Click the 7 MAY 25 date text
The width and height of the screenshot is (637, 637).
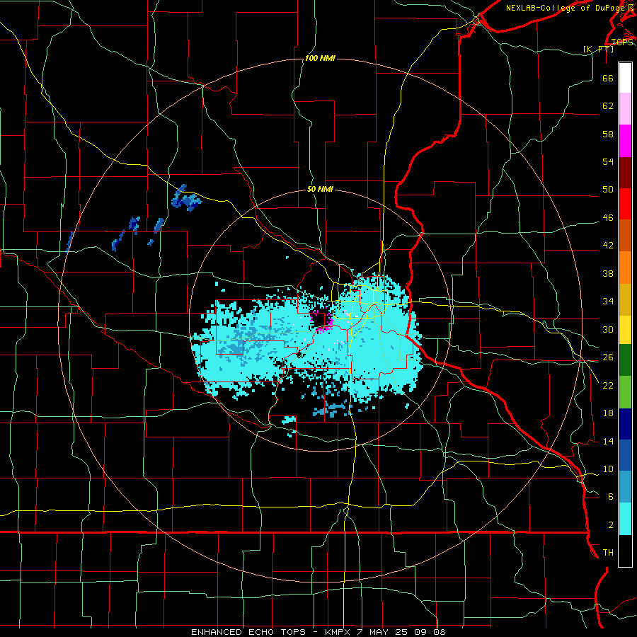click(384, 632)
